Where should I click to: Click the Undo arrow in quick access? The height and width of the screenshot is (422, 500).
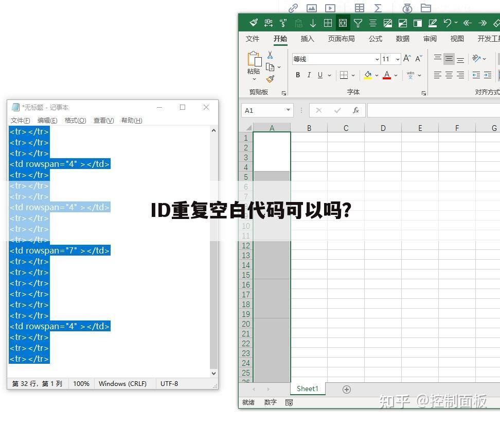[447, 23]
